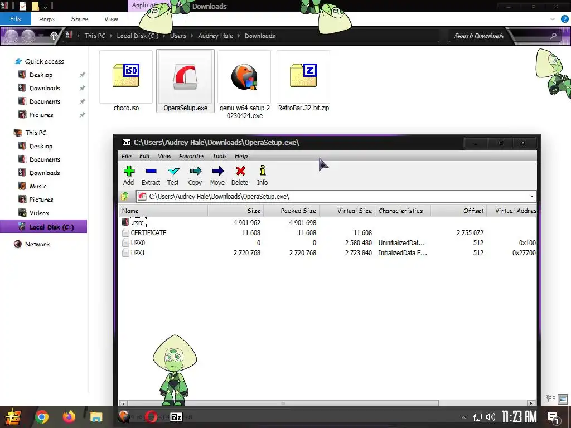This screenshot has height=428, width=571.
Task: Sort 7-Zip list by Packed Size
Action: (291, 211)
